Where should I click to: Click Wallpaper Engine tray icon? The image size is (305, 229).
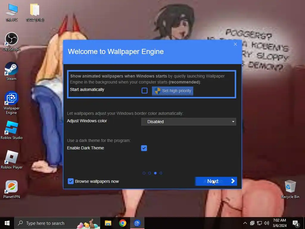(x=252, y=223)
